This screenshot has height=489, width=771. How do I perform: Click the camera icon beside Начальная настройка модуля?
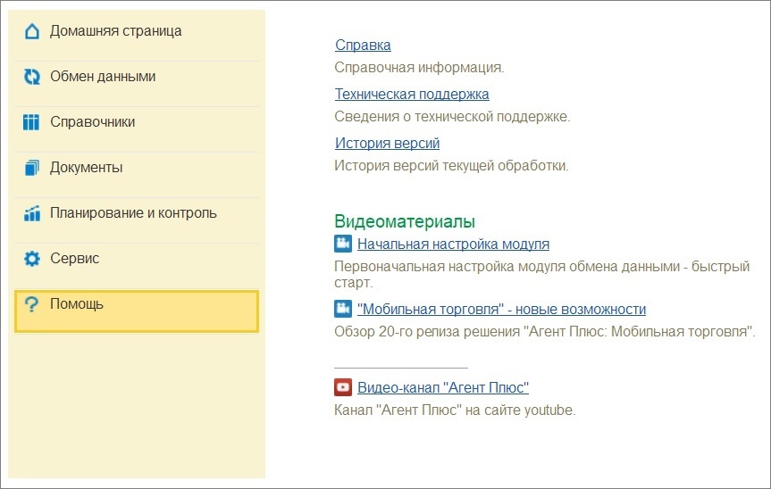coord(343,244)
